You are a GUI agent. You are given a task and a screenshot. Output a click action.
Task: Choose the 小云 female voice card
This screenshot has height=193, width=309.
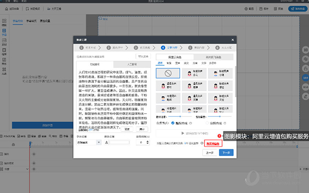click(x=194, y=73)
